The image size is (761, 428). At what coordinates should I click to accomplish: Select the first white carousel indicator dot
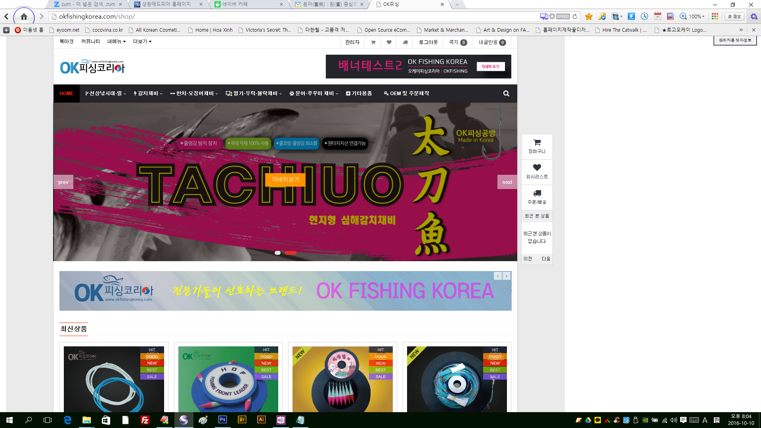point(277,253)
